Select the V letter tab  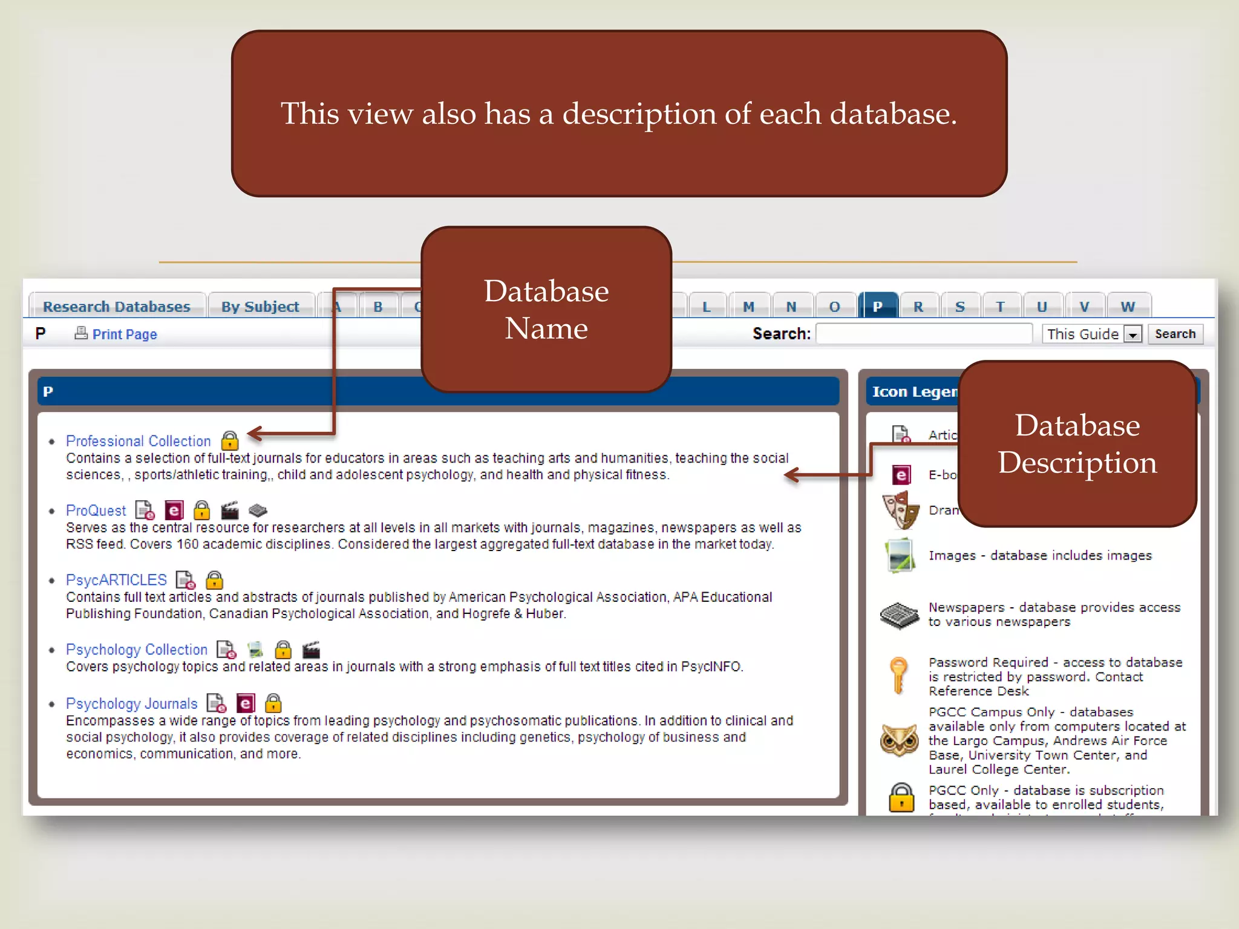[x=1084, y=306]
